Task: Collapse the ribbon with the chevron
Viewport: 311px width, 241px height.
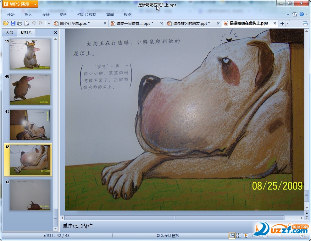Action: pos(288,14)
